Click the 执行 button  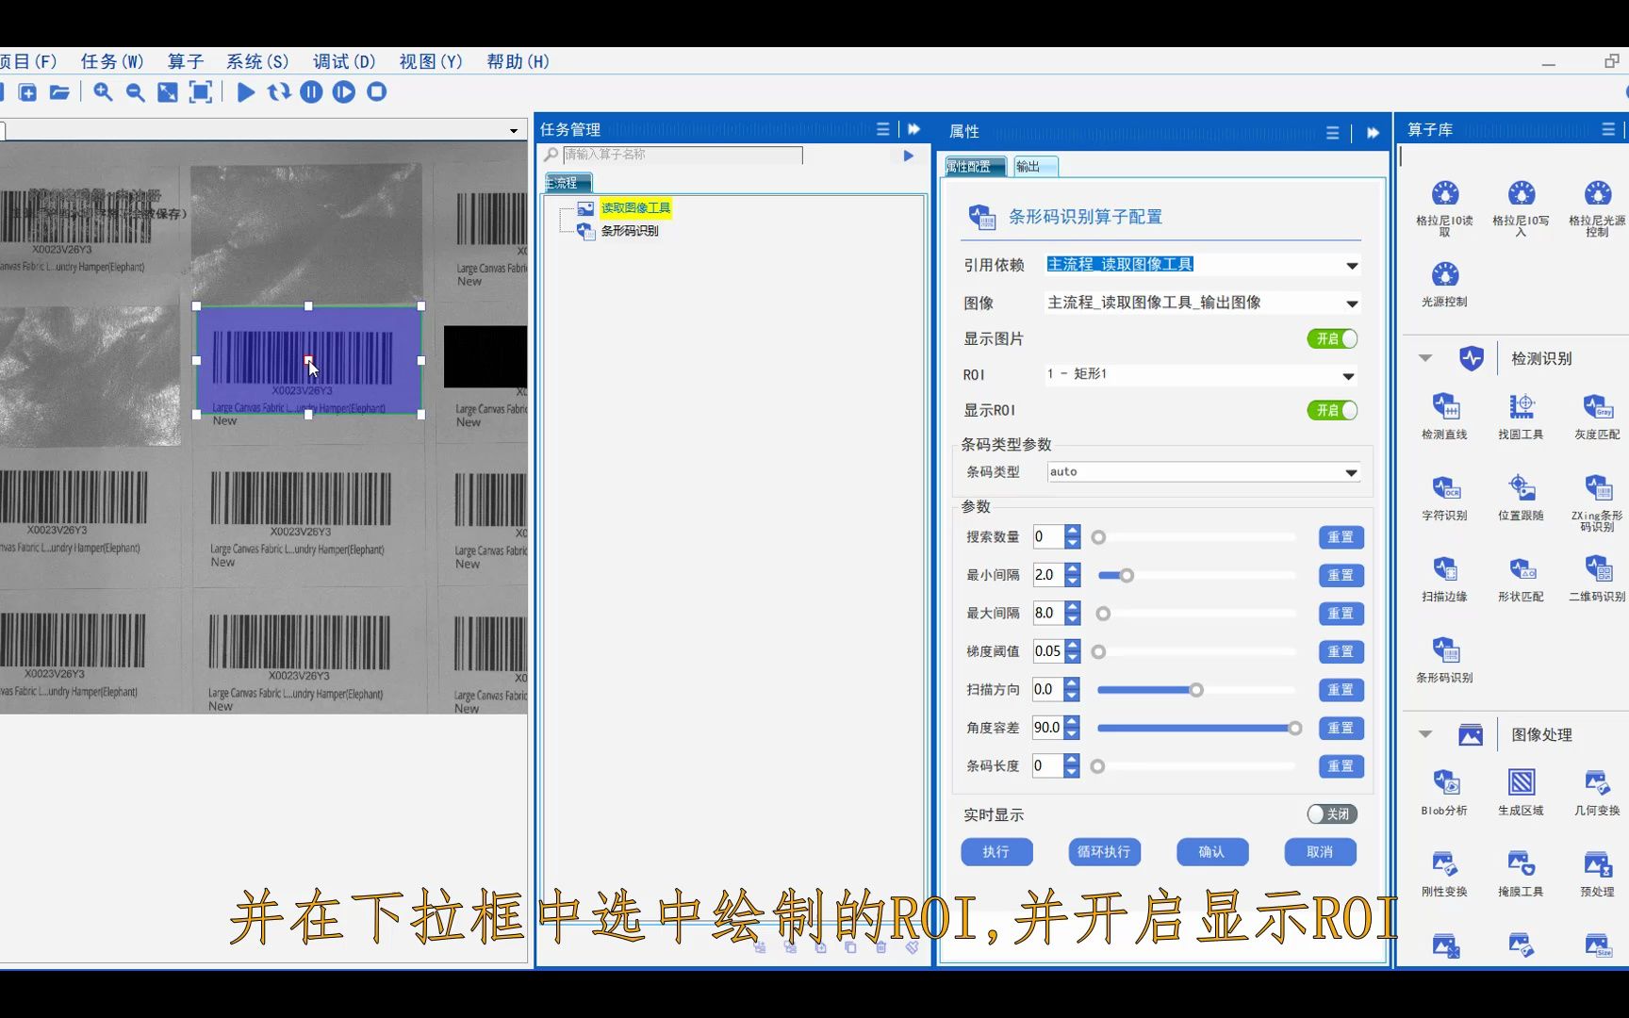(x=996, y=852)
